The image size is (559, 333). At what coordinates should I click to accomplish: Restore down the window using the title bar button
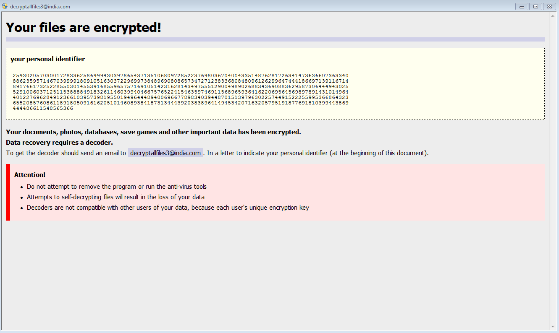tap(535, 6)
